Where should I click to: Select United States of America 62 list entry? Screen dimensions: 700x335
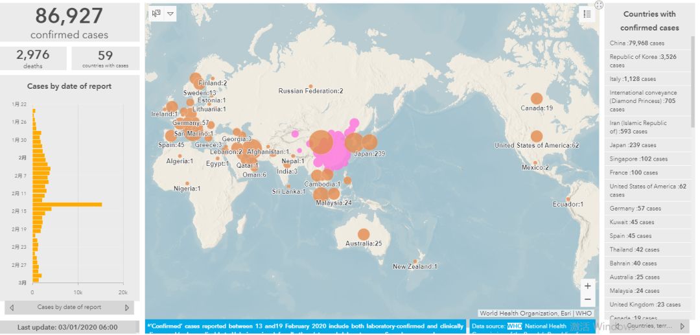[647, 191]
